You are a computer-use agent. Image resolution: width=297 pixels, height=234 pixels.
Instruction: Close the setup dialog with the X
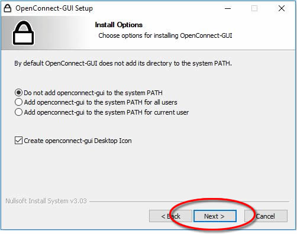(282, 8)
